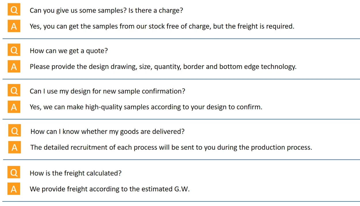Click 'Can I use my design' question text
This screenshot has width=360, height=206.
pyautogui.click(x=107, y=91)
